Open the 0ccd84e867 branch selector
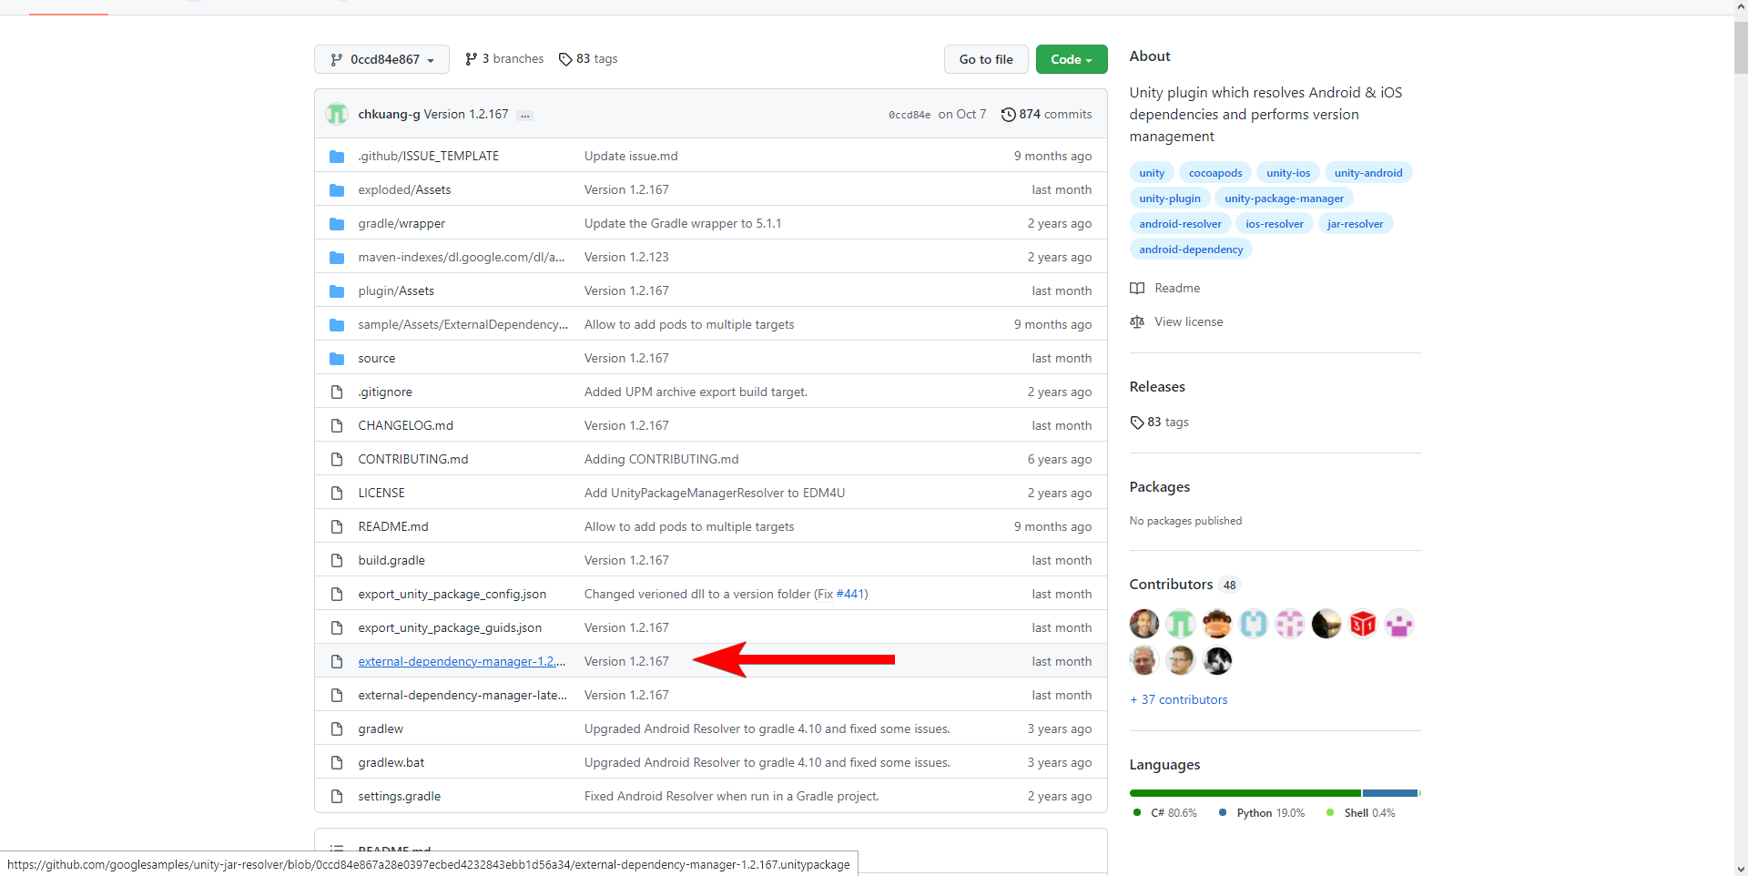This screenshot has width=1748, height=876. 381,59
